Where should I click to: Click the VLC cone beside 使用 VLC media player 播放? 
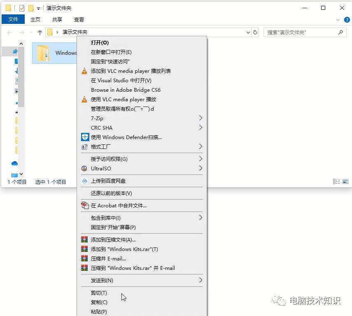click(x=84, y=100)
